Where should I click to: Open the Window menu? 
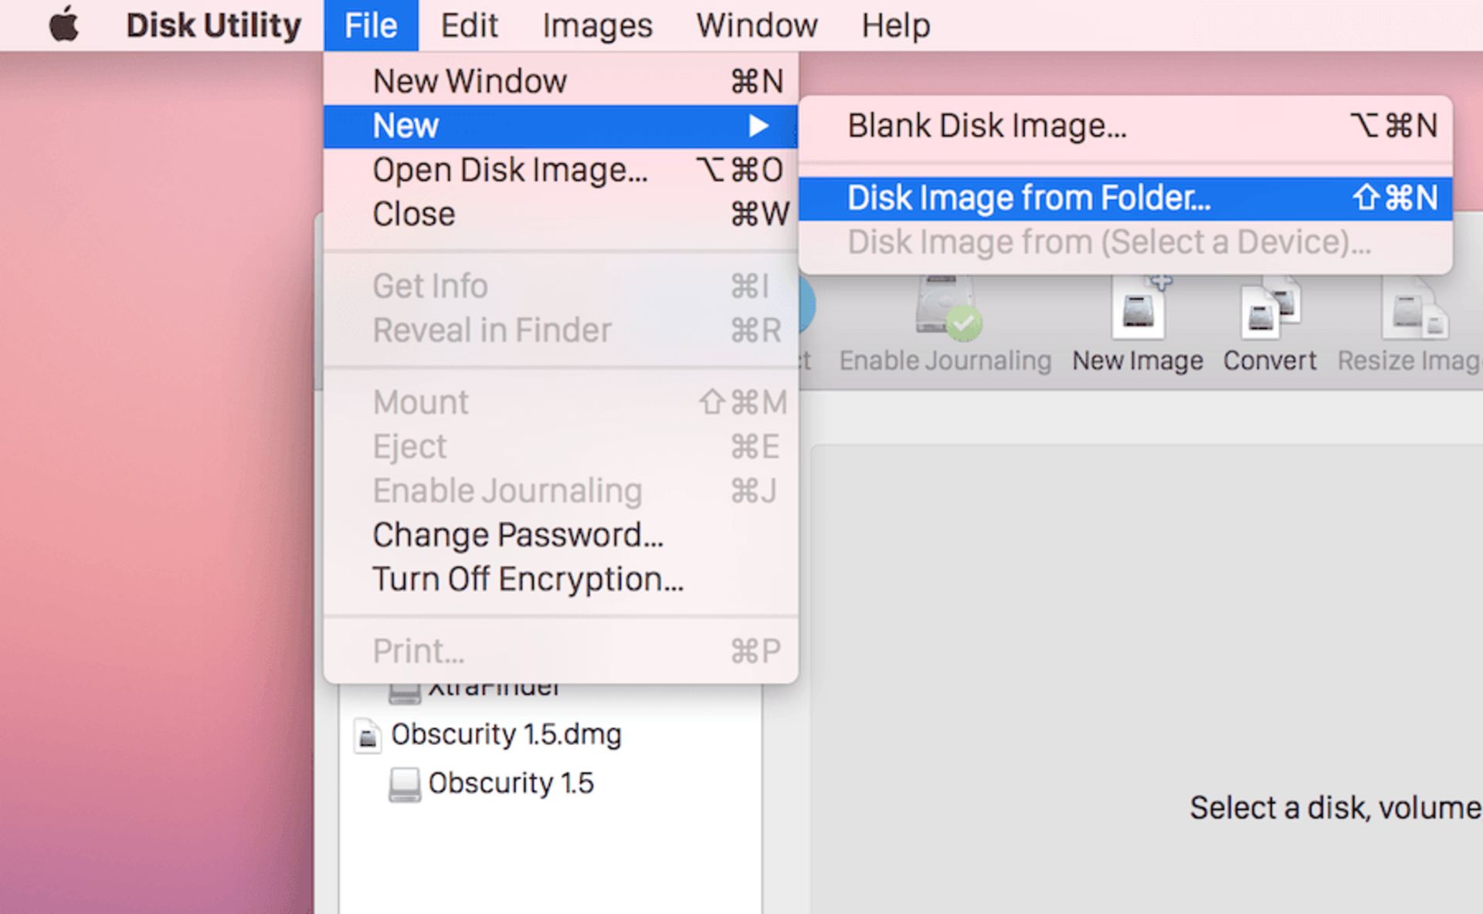(756, 25)
